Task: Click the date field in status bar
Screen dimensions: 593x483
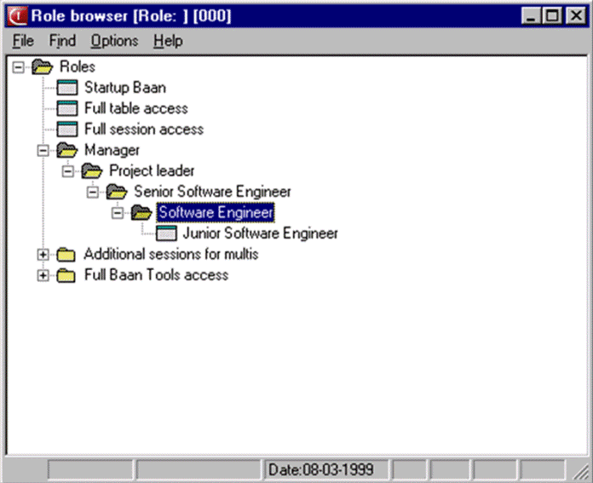Action: pos(326,469)
